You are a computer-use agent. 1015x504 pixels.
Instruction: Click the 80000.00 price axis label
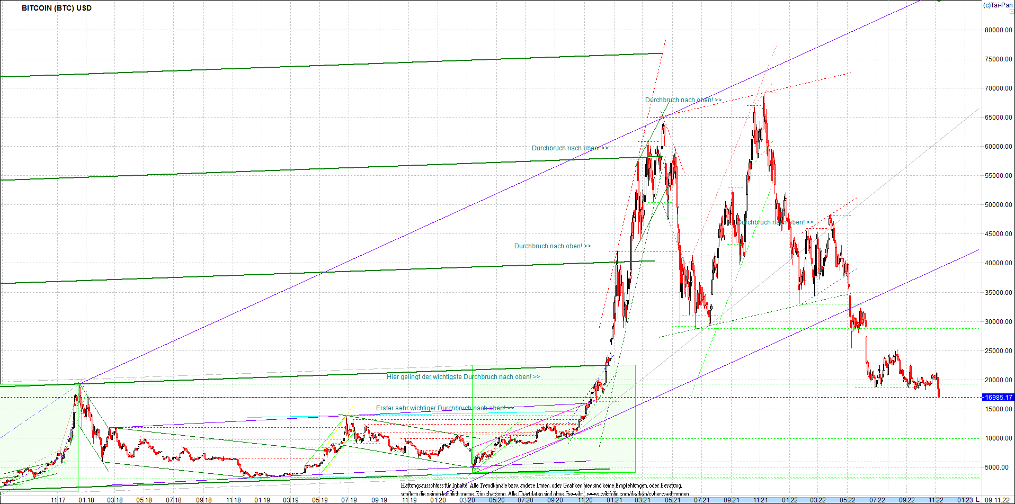(x=999, y=30)
